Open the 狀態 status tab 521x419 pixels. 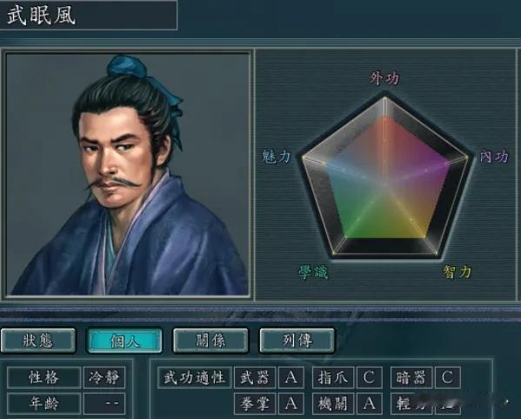pyautogui.click(x=38, y=340)
